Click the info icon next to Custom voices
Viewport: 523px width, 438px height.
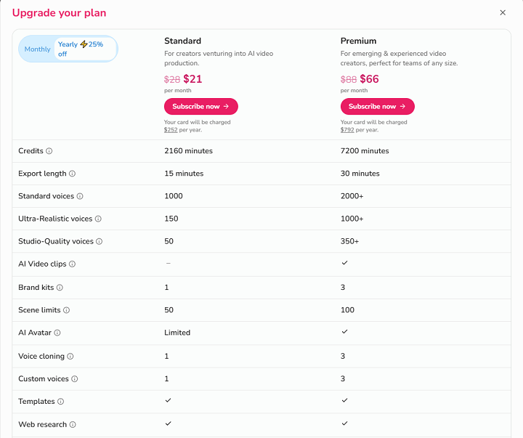coord(75,379)
